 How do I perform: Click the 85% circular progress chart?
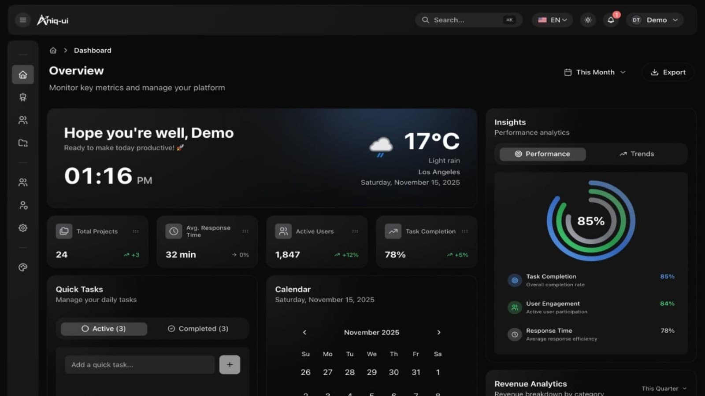point(591,221)
